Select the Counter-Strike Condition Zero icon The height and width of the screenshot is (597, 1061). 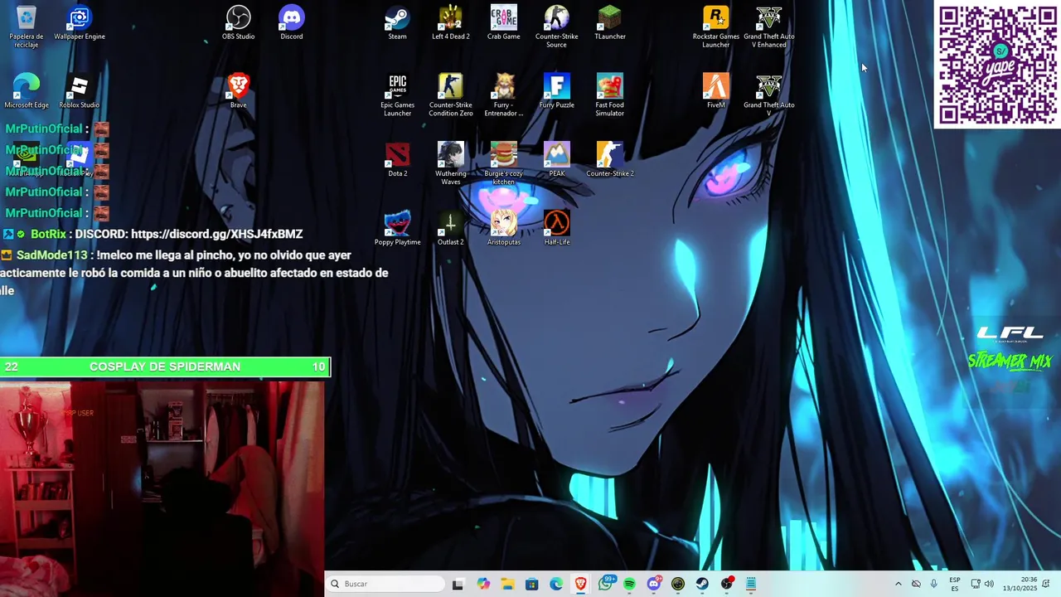coord(451,95)
